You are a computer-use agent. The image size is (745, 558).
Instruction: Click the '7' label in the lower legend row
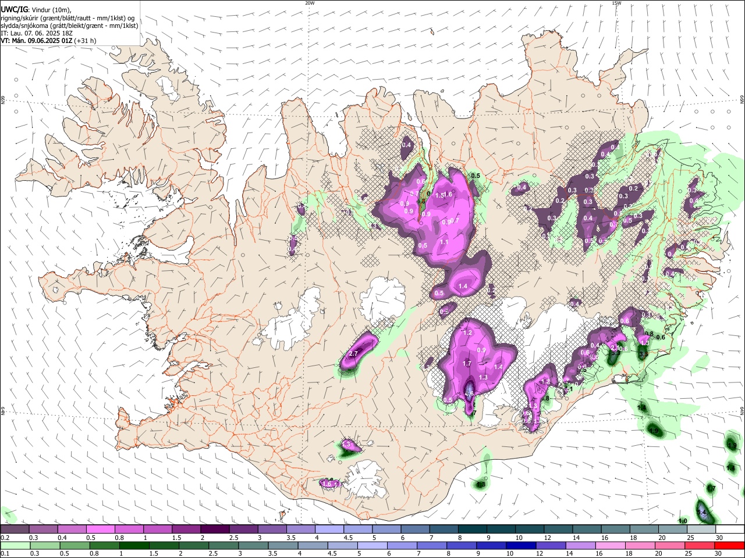tap(418, 554)
